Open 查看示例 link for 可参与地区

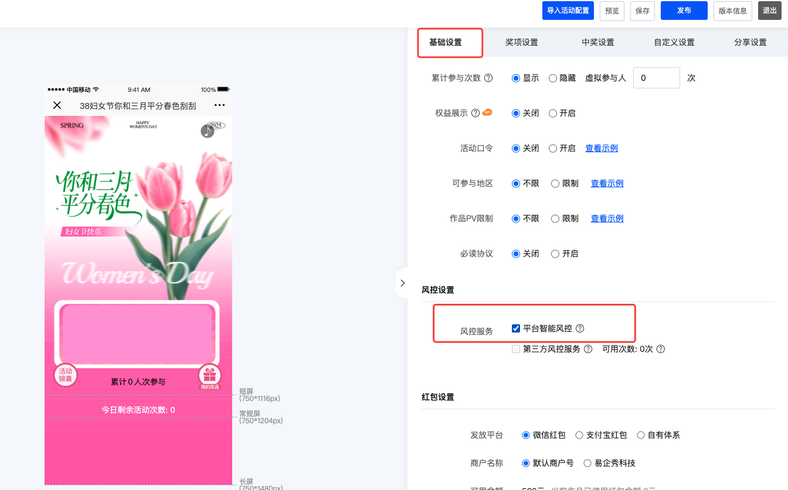tap(607, 183)
